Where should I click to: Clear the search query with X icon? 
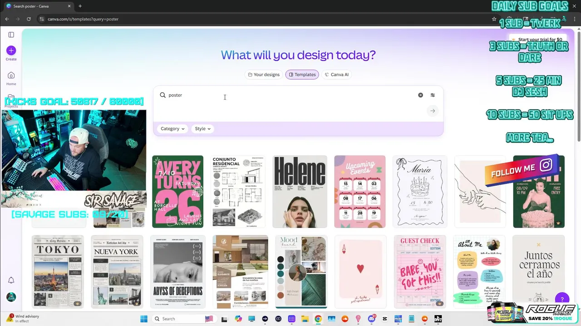[x=420, y=95]
